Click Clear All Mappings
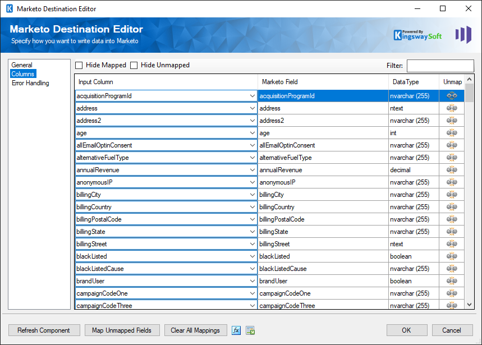 (195, 330)
